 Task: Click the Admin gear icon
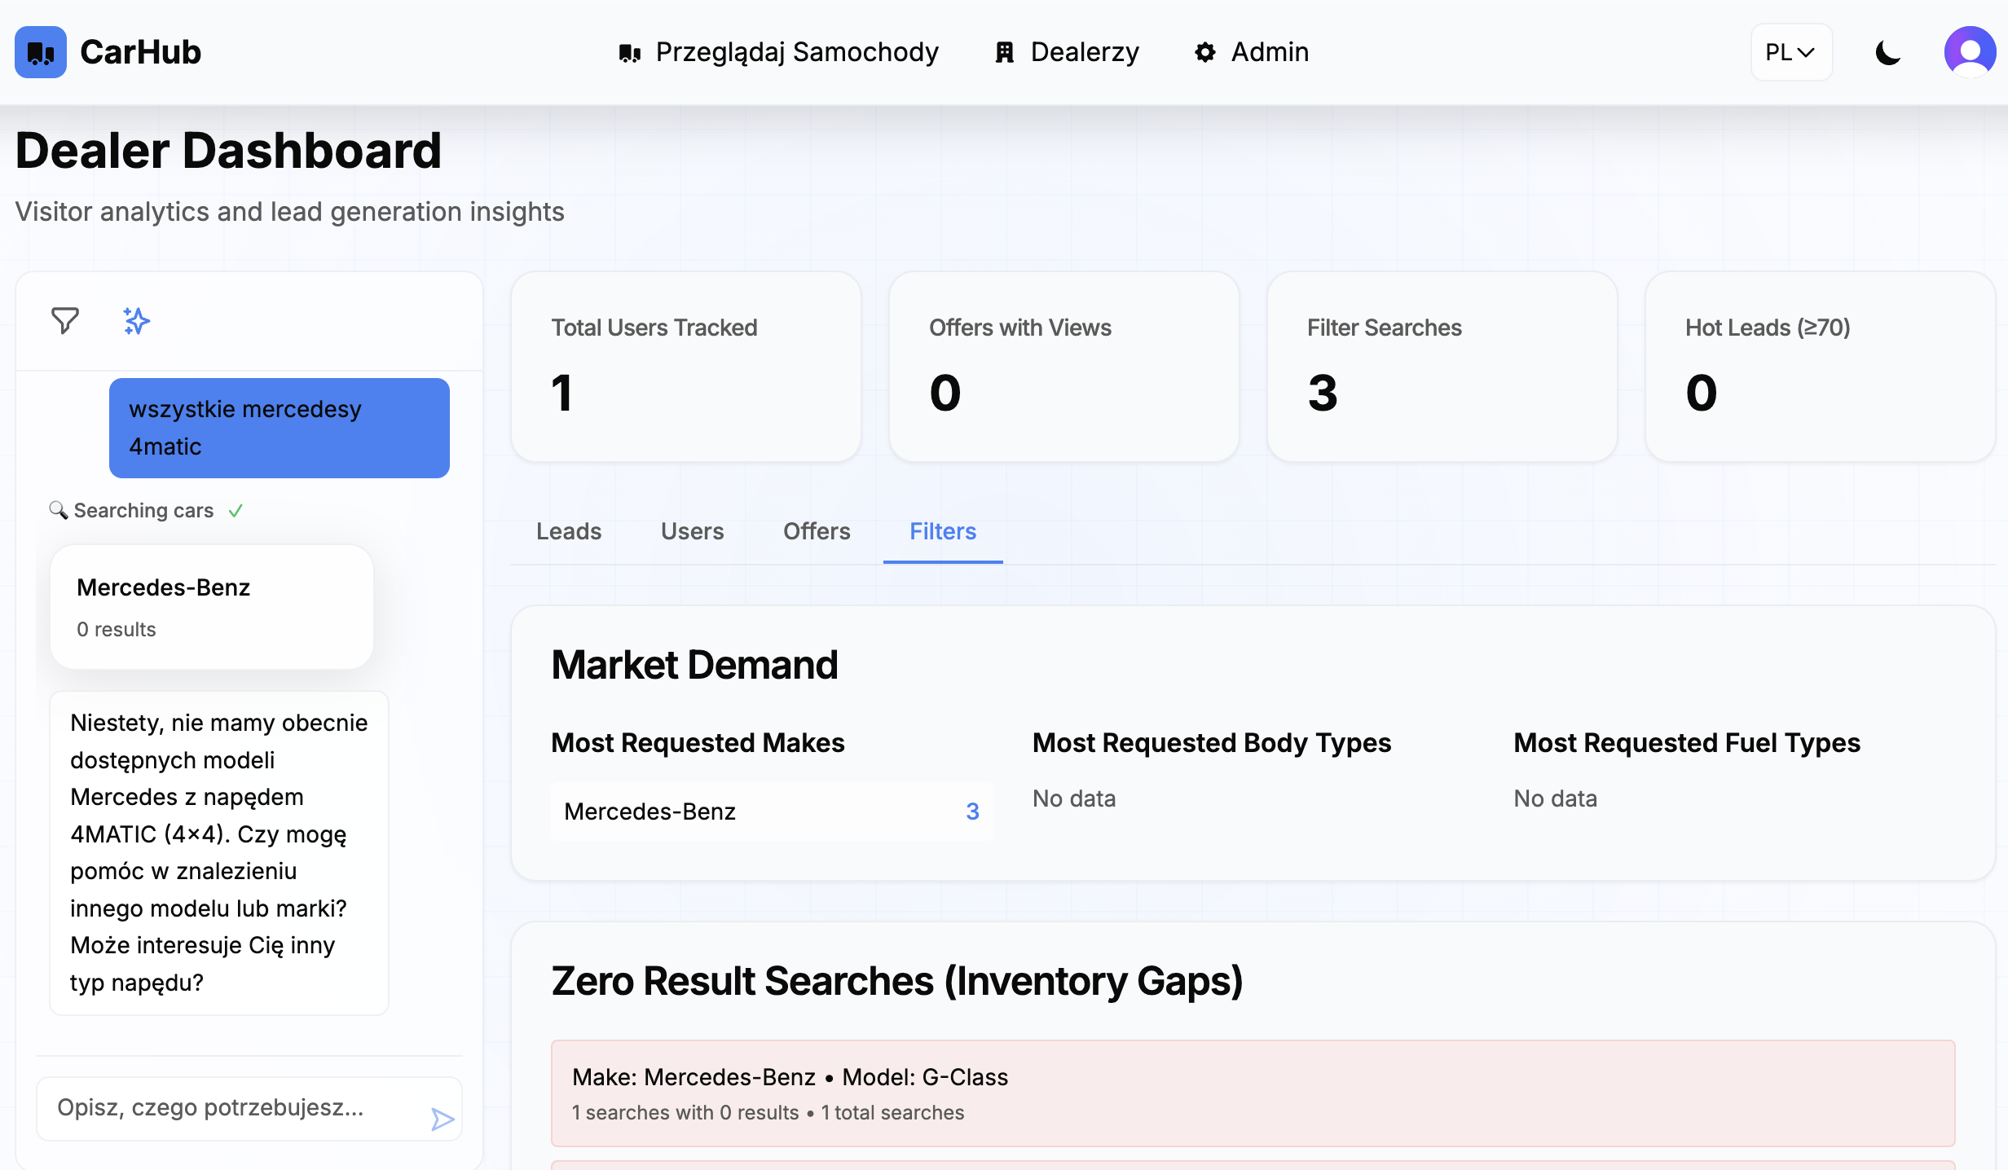click(x=1205, y=52)
